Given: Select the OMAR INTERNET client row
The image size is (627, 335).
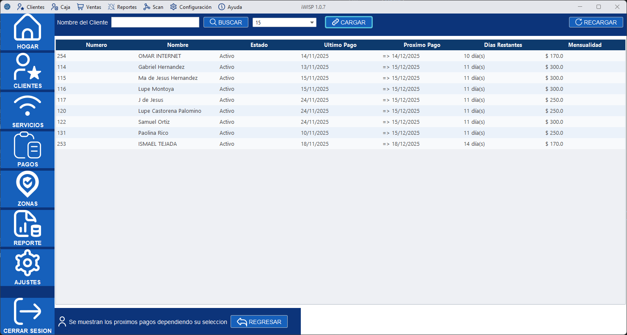Looking at the screenshot, I should pos(159,56).
